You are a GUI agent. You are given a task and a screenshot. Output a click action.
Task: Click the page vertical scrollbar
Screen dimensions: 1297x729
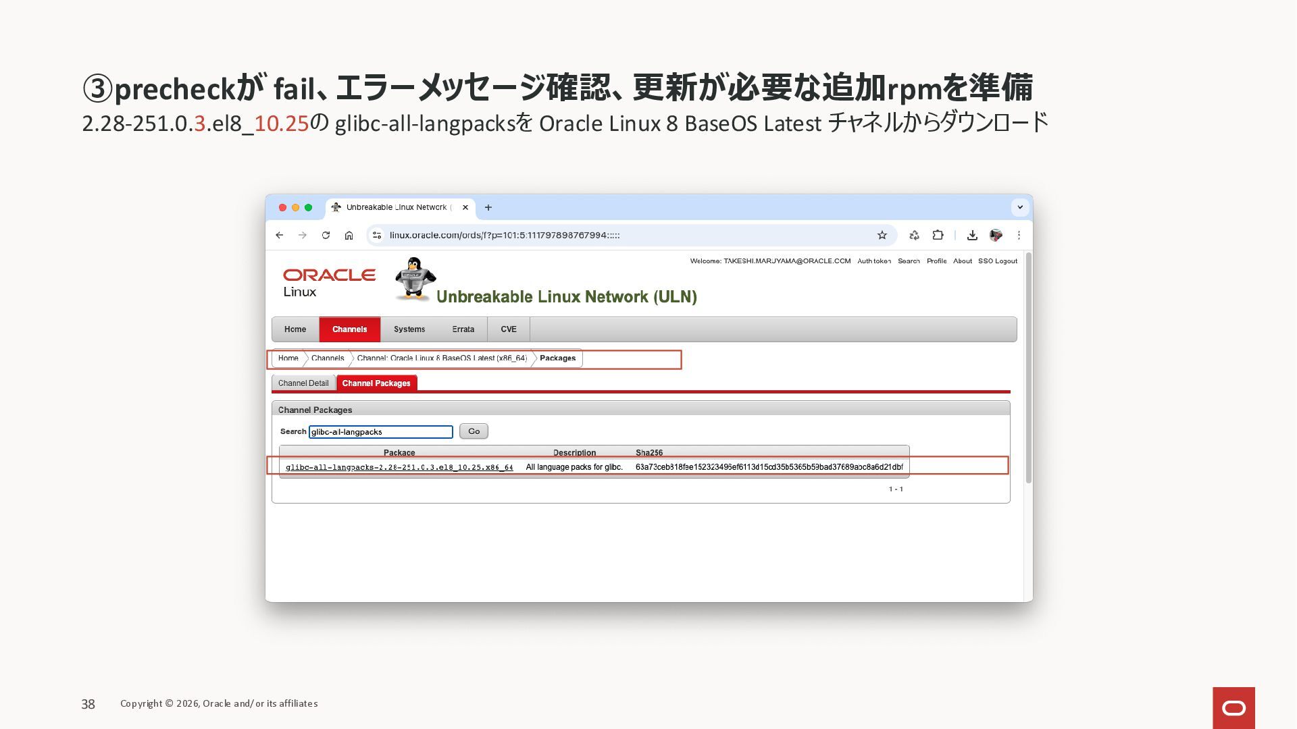pos(1029,368)
